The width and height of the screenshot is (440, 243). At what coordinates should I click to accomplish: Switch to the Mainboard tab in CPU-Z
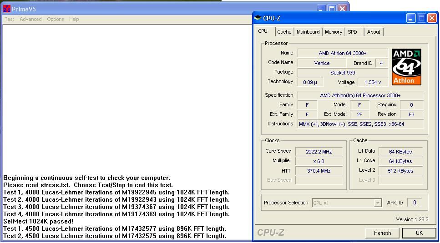(x=308, y=32)
